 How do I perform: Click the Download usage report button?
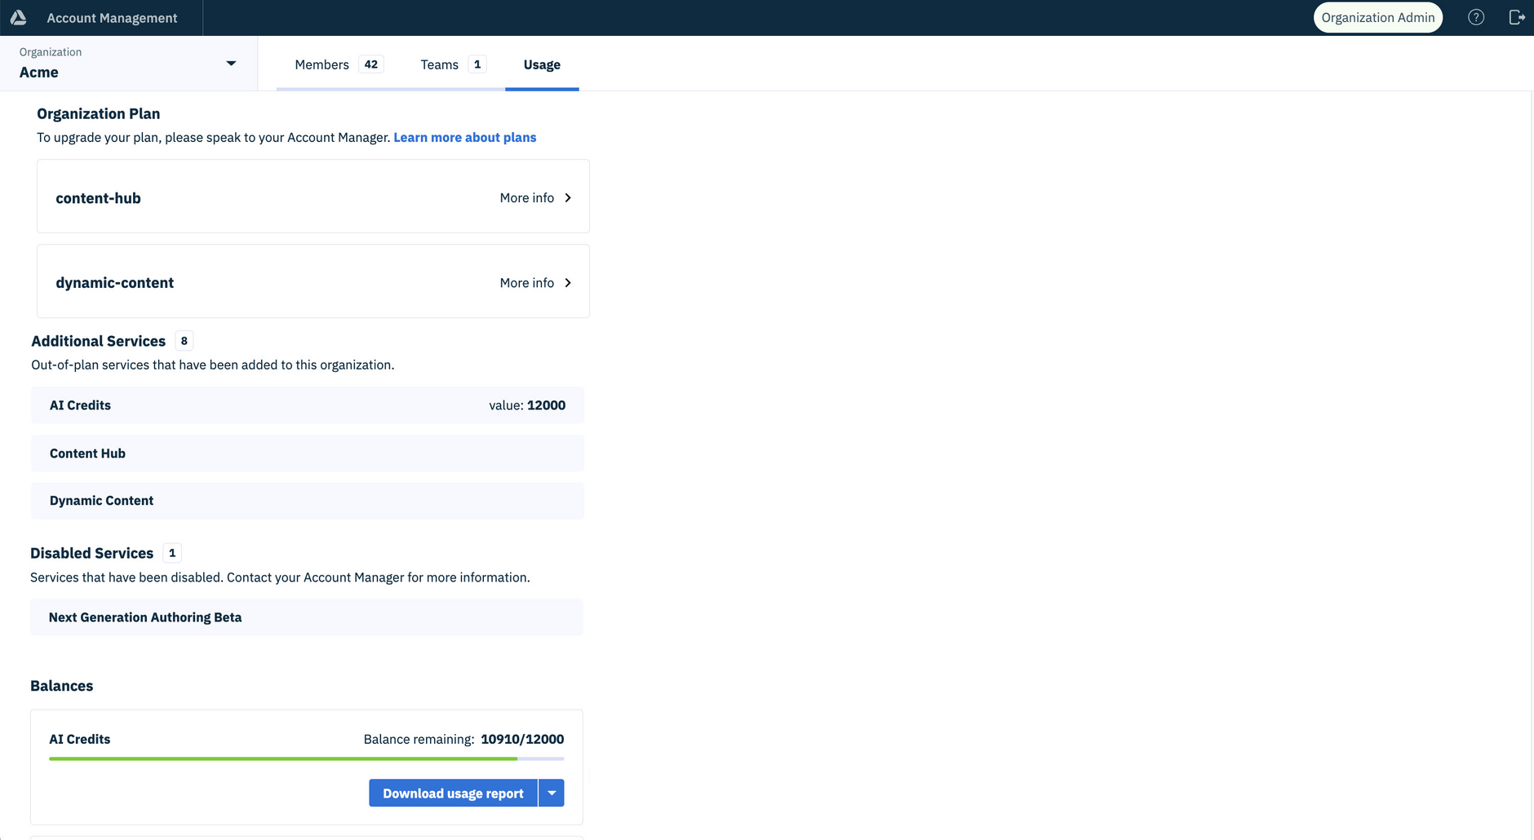[453, 792]
